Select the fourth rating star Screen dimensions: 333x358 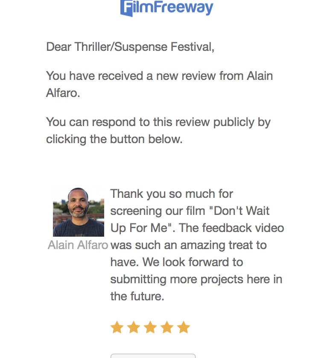point(167,328)
